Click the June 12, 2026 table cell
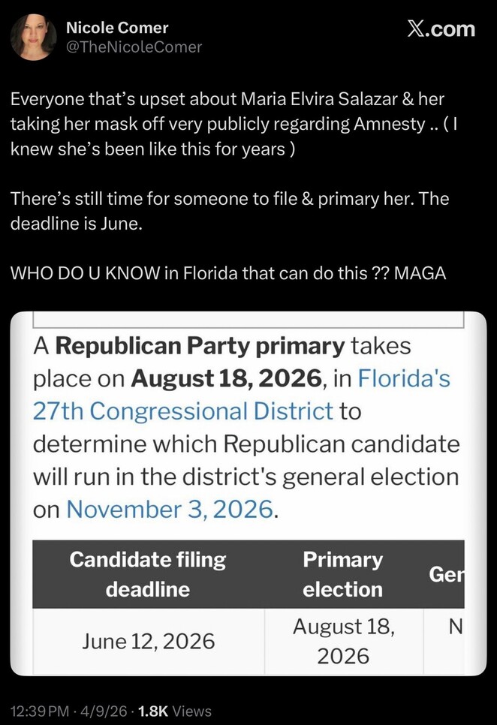Image resolution: width=497 pixels, height=725 pixels. coord(148,641)
